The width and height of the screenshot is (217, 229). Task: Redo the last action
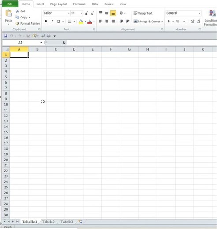20,36
